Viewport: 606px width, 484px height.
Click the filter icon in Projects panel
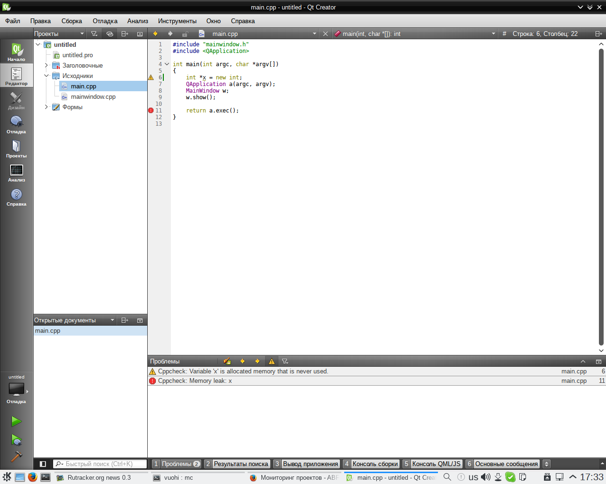[94, 34]
